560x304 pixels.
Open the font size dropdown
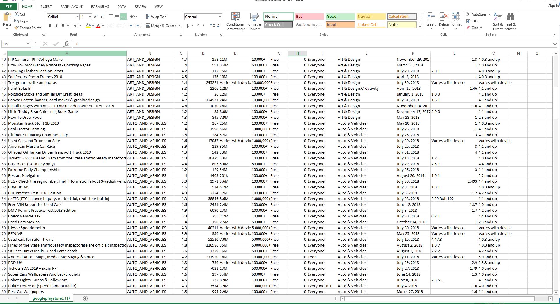tap(90, 17)
